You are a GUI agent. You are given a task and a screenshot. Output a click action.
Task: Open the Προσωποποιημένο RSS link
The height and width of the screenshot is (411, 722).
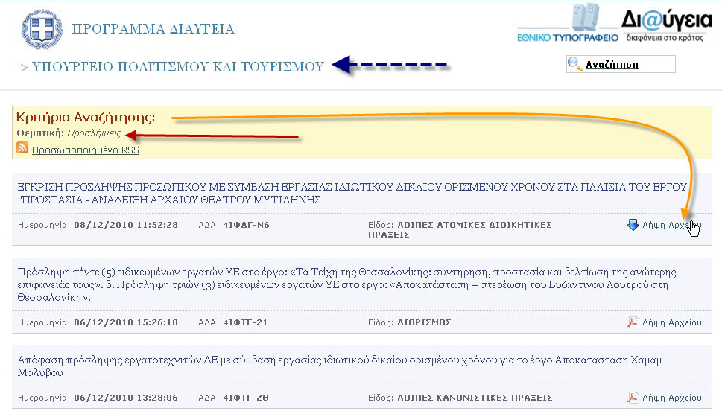[x=85, y=150]
